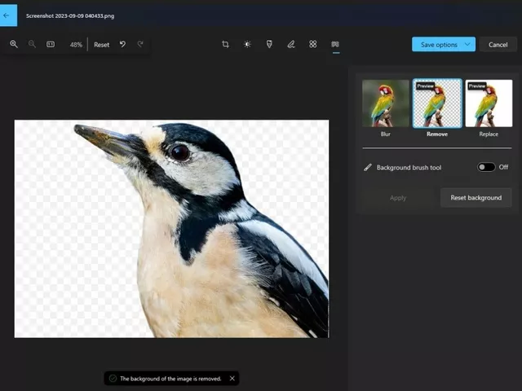
Task: Click the Save options button
Action: (436, 44)
